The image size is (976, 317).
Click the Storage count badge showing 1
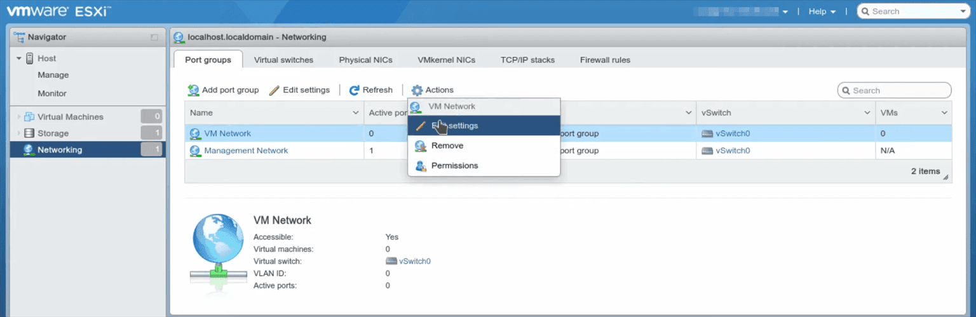click(151, 133)
